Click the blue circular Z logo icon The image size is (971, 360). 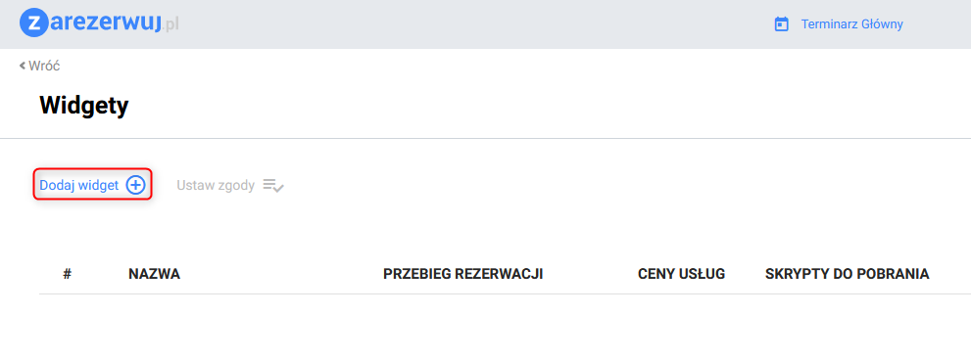tap(34, 23)
